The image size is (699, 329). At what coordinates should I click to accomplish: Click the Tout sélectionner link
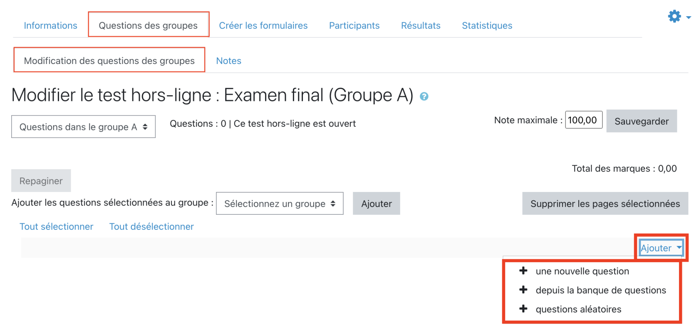(x=56, y=226)
